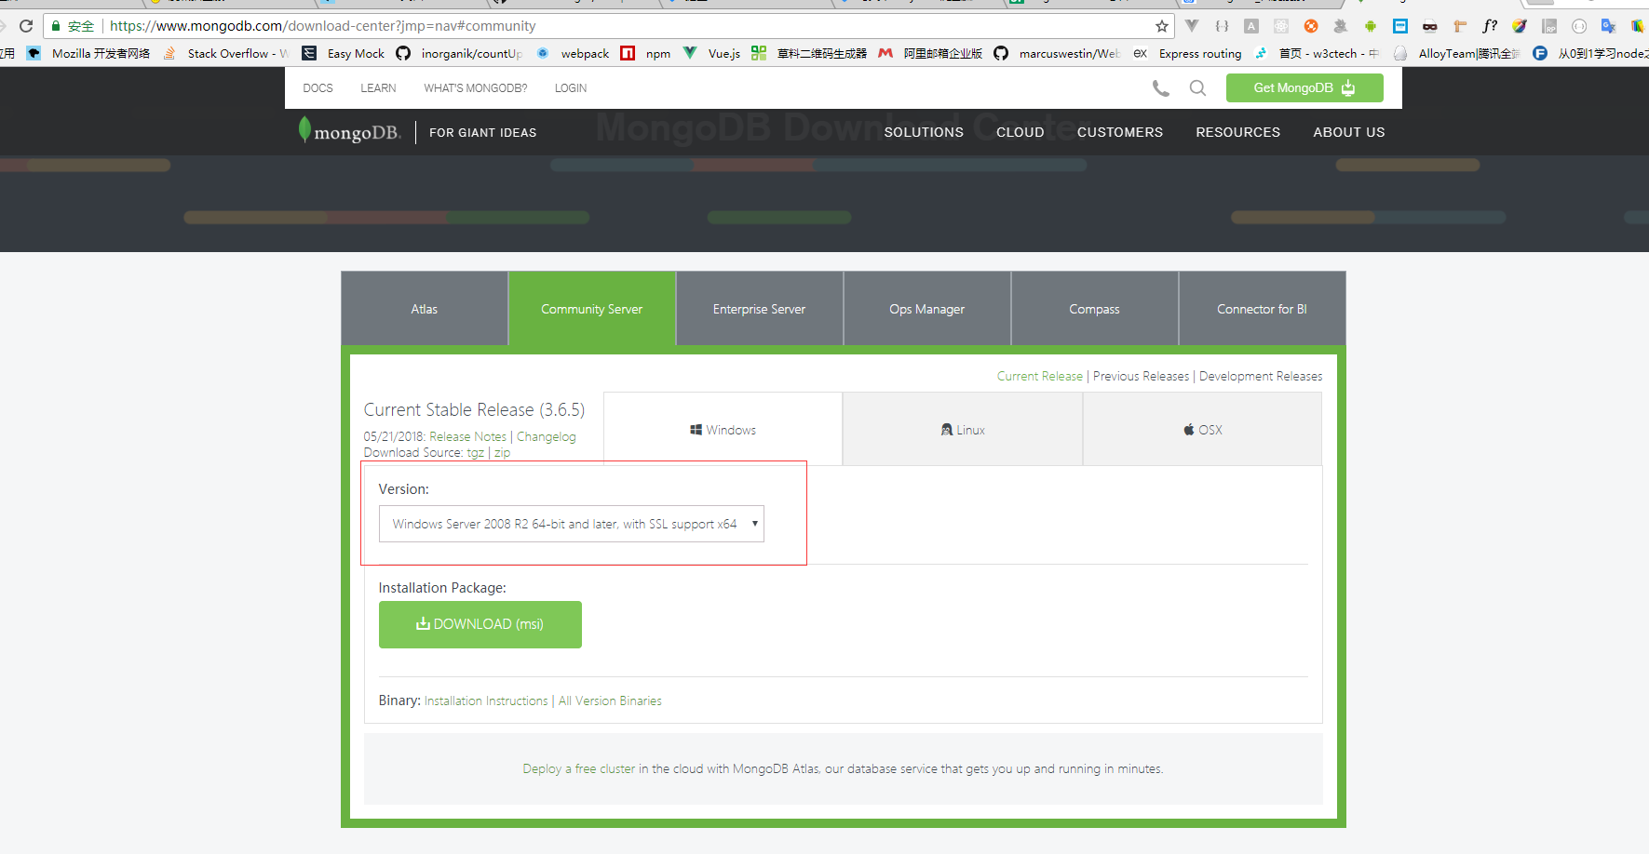The height and width of the screenshot is (854, 1649).
Task: Open the ABOUT US navigation menu
Action: 1349,132
